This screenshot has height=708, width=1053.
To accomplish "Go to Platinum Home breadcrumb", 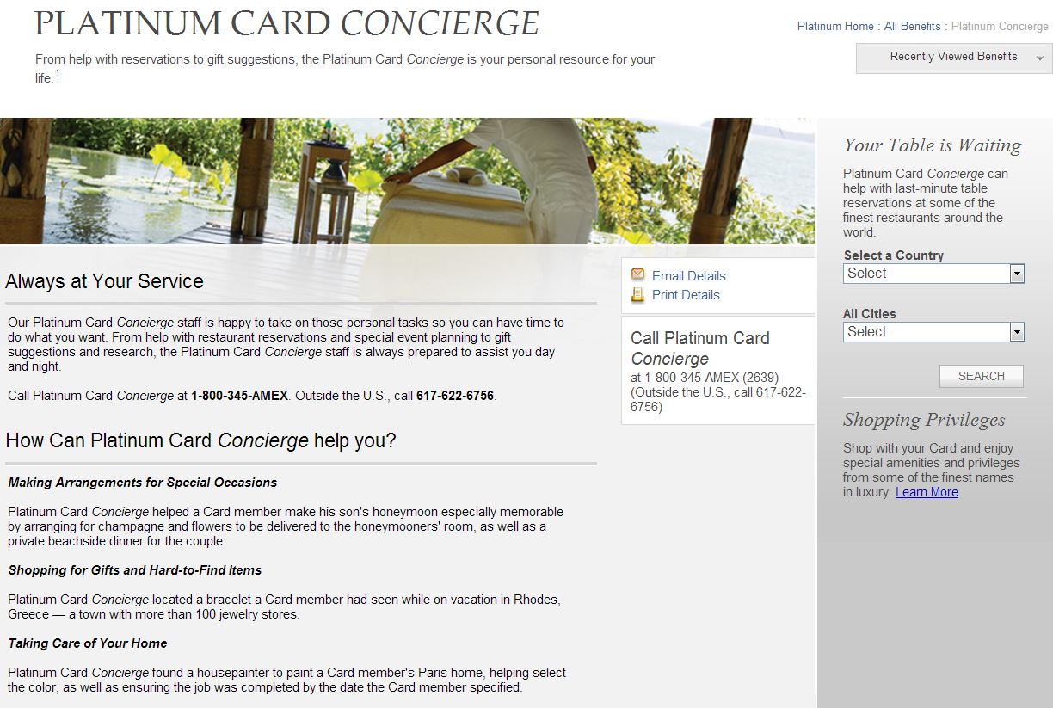I will pos(834,27).
